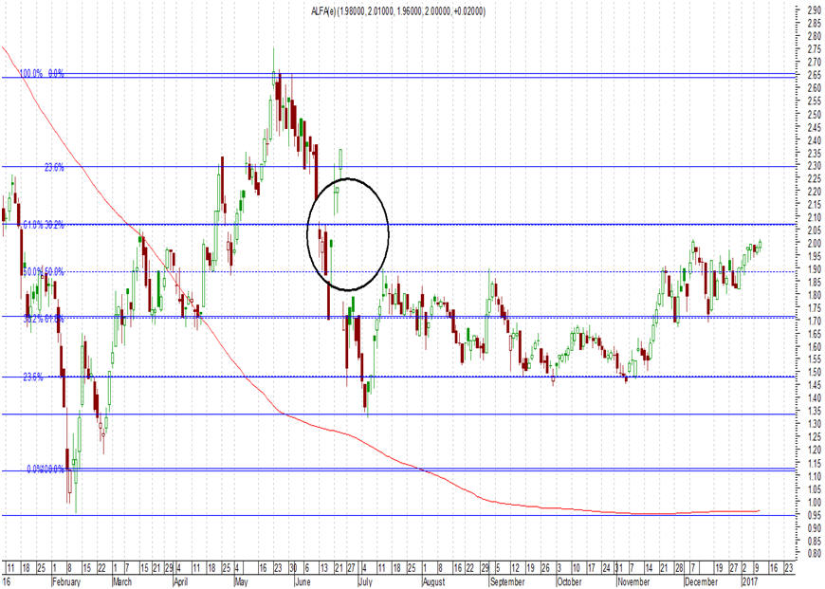
Task: Click the 2.00 price axis value
Action: [814, 243]
